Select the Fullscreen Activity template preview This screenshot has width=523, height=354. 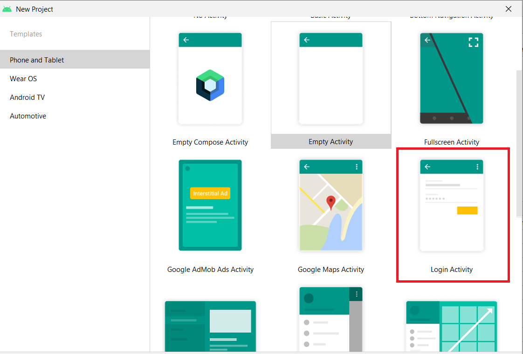pyautogui.click(x=452, y=78)
